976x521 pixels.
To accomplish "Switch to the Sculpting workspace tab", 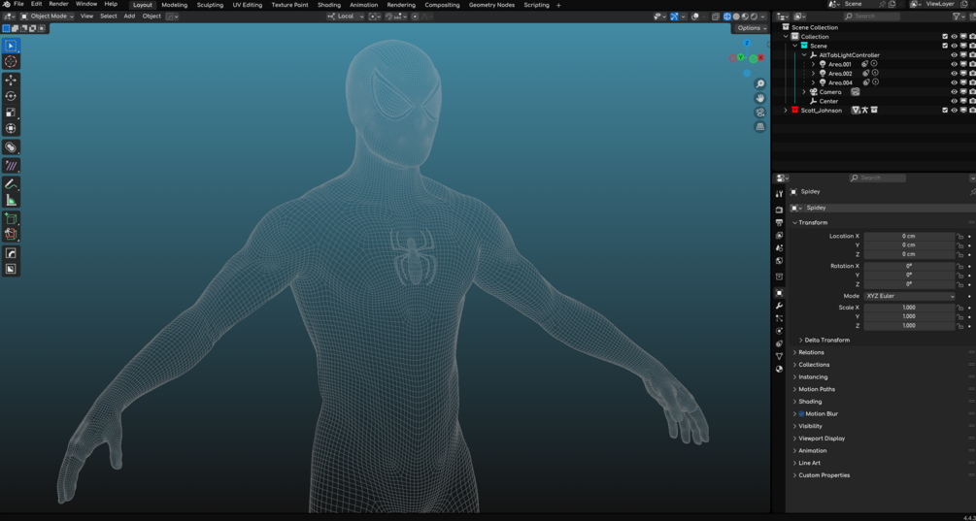I will click(210, 5).
